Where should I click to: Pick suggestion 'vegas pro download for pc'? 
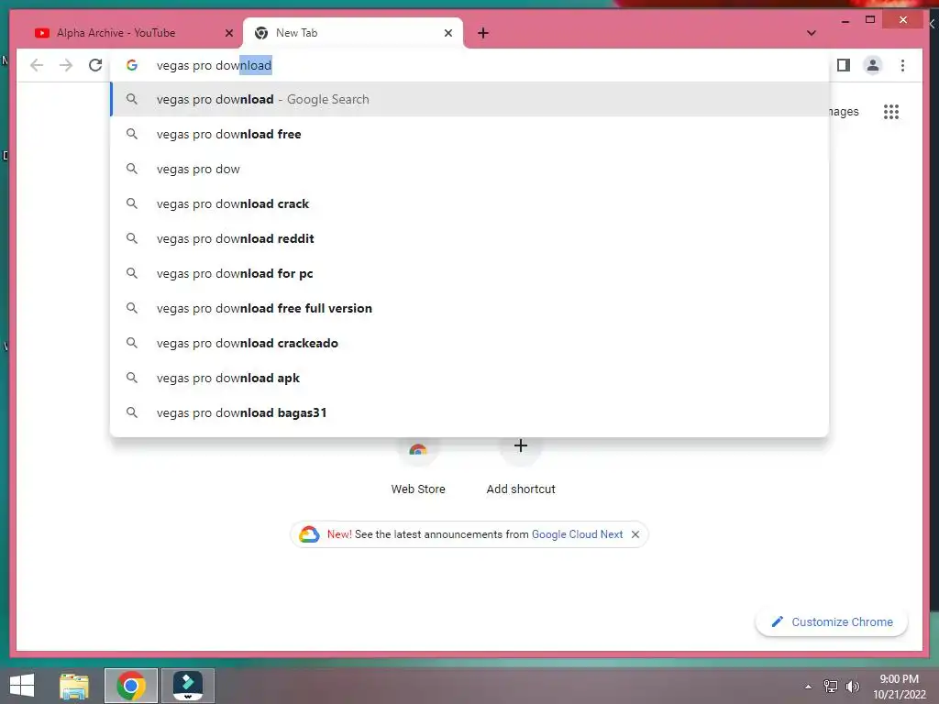469,273
